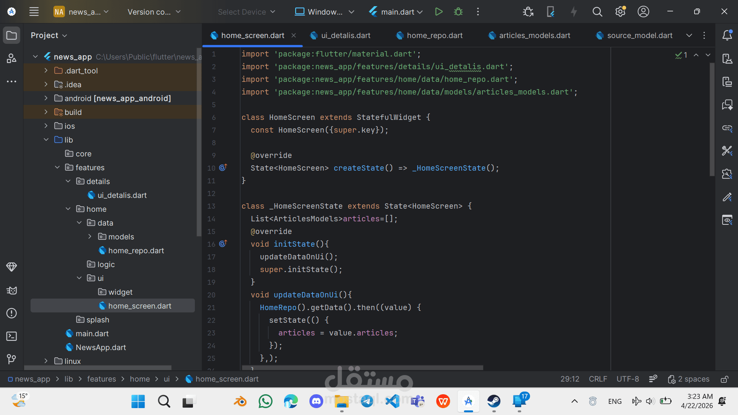This screenshot has height=415, width=738.
Task: Click the CRLF line separator indicator
Action: pos(598,379)
